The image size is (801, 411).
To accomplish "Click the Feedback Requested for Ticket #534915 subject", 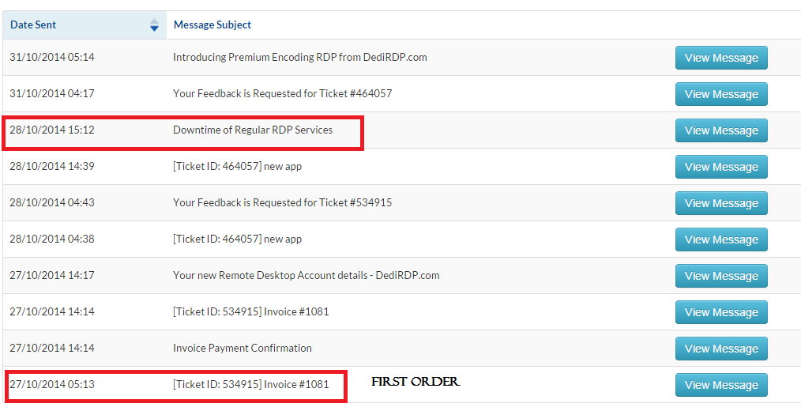I will [283, 202].
